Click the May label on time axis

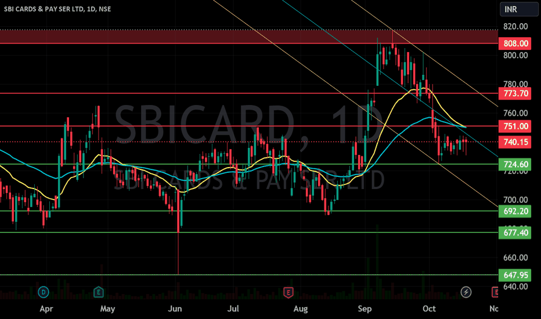tap(107, 309)
